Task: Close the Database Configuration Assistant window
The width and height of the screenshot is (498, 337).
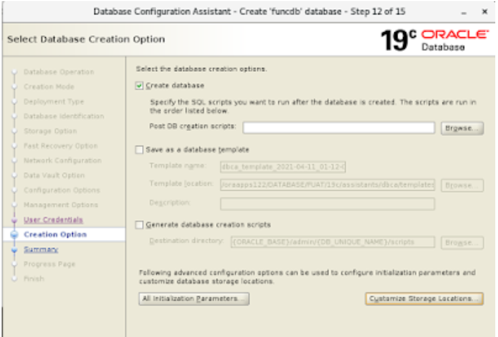Action: 485,12
